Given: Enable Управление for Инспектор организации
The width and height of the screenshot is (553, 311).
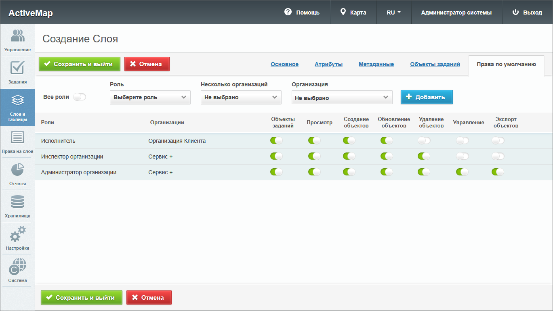Looking at the screenshot, I should (462, 156).
